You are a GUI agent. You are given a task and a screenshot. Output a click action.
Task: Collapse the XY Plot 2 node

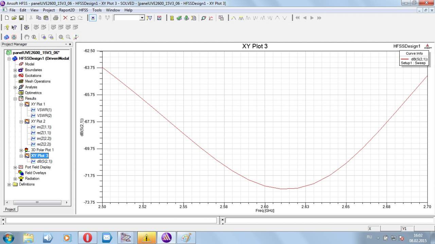click(x=21, y=121)
